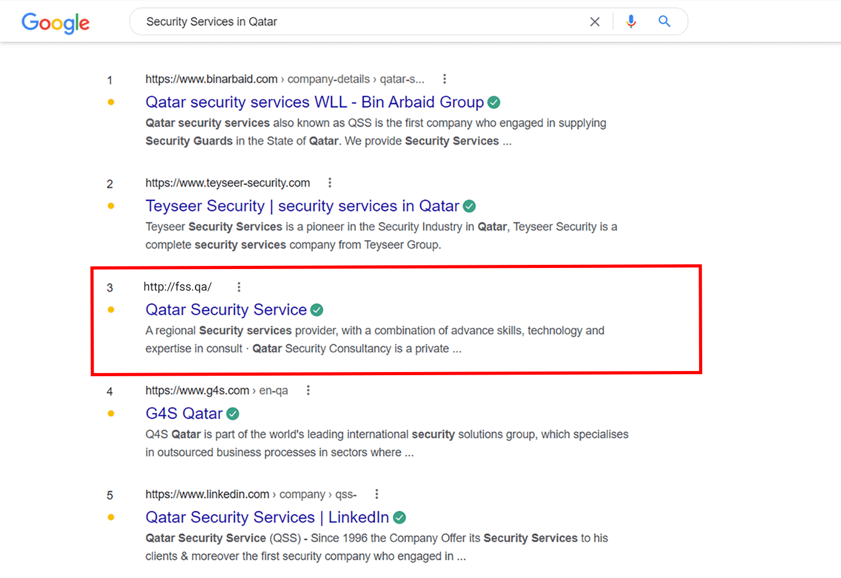This screenshot has width=841, height=578.
Task: Click verified badge beside Teyseer Security title
Action: click(469, 207)
